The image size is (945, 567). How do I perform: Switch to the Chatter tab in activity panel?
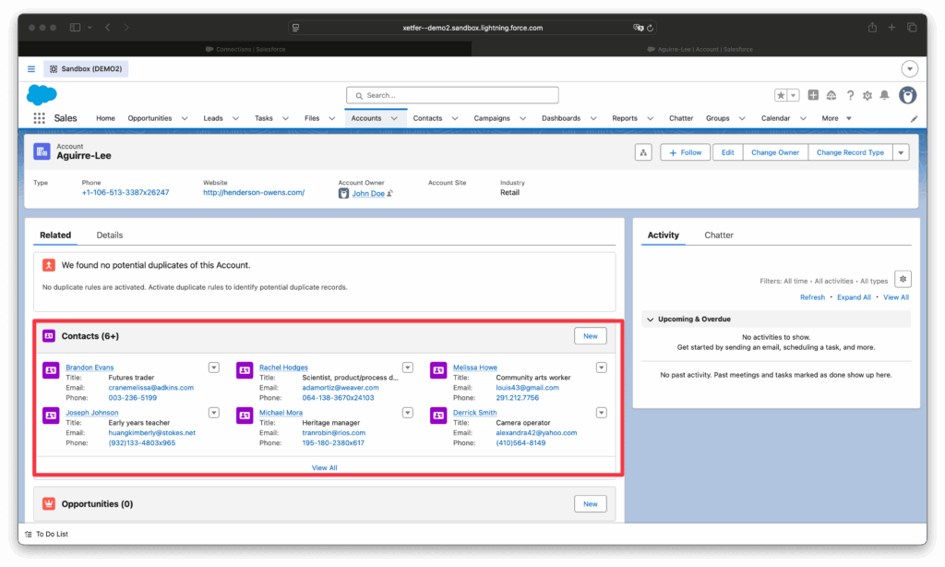[719, 235]
